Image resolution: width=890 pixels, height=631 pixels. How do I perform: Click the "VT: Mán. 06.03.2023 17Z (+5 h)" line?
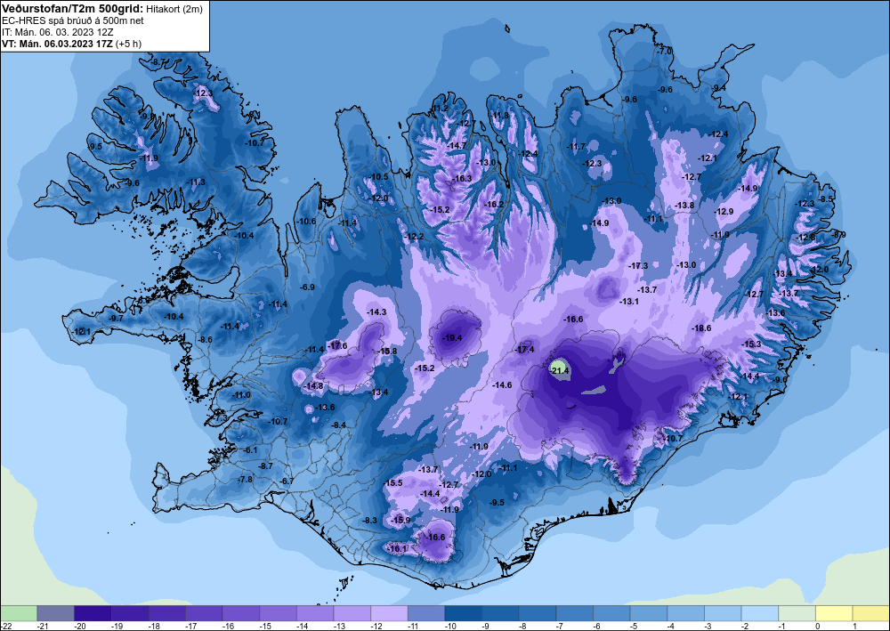[71, 44]
